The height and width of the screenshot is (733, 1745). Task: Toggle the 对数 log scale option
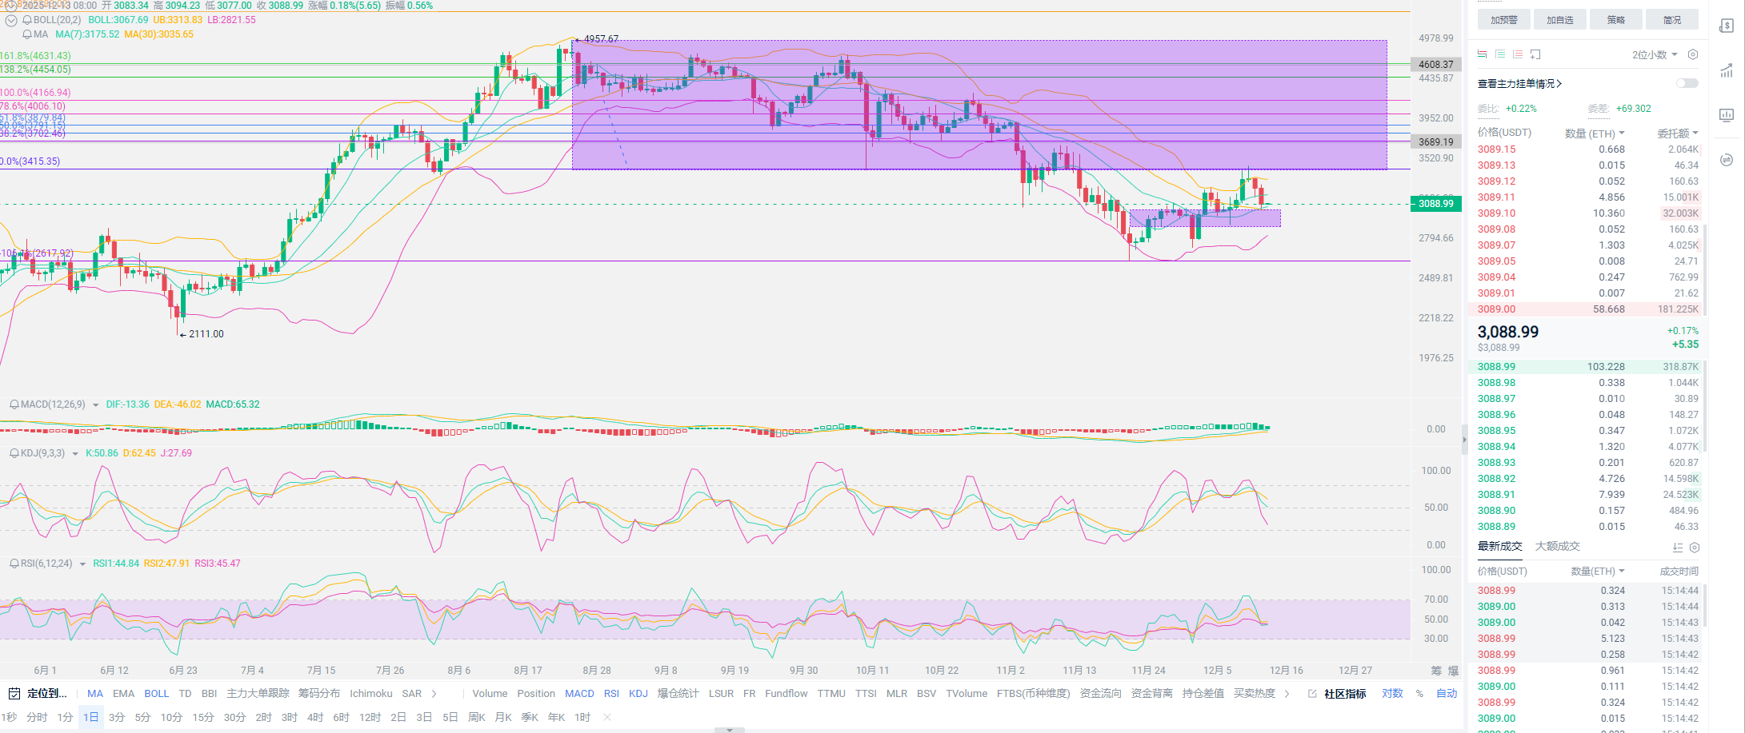pos(1392,693)
